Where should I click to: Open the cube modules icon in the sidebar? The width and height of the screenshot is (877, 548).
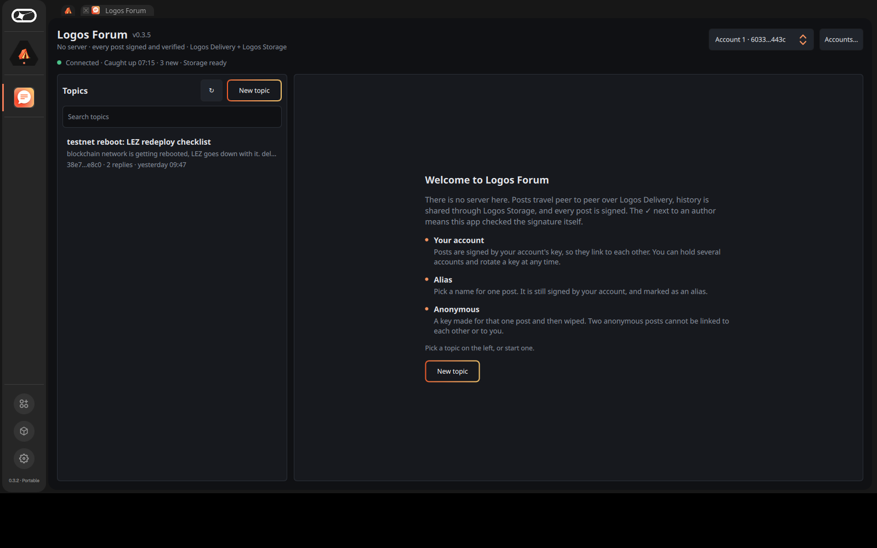click(24, 431)
